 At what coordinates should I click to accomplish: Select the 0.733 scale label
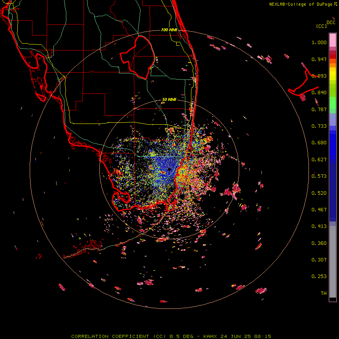(319, 126)
